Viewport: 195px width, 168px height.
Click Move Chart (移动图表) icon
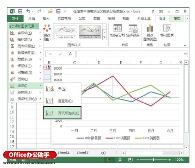click(167, 28)
